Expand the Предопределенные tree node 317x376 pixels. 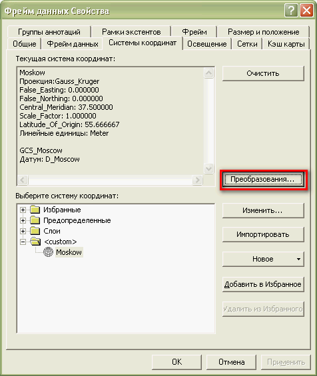tap(23, 220)
